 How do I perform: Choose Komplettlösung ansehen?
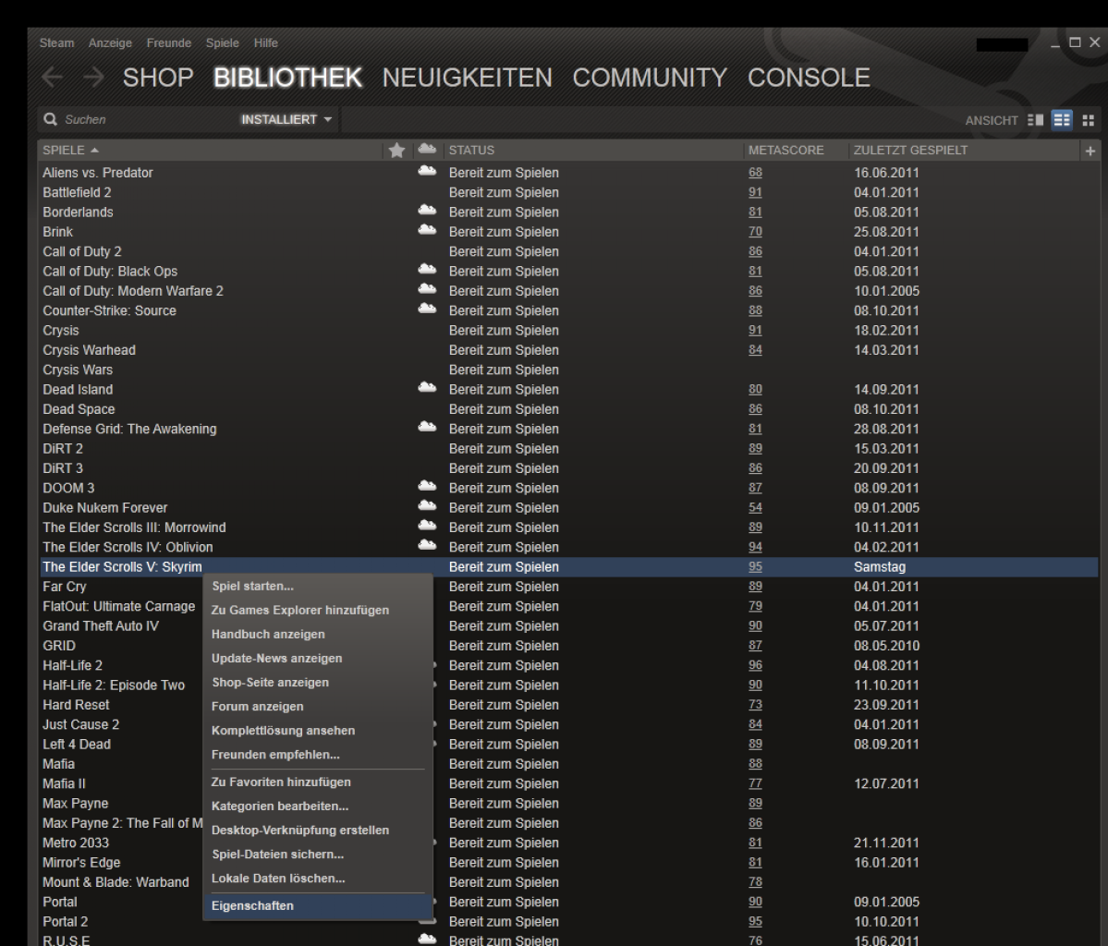[x=318, y=731]
